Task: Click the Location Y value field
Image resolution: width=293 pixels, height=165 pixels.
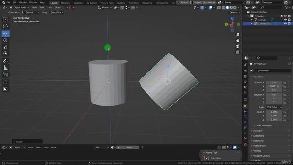Action: pos(274,86)
